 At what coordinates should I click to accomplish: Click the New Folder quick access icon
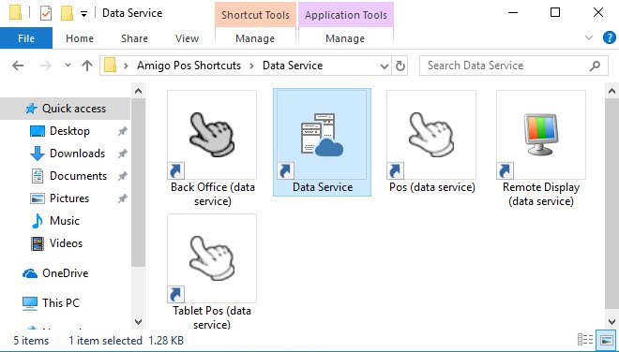(x=67, y=13)
